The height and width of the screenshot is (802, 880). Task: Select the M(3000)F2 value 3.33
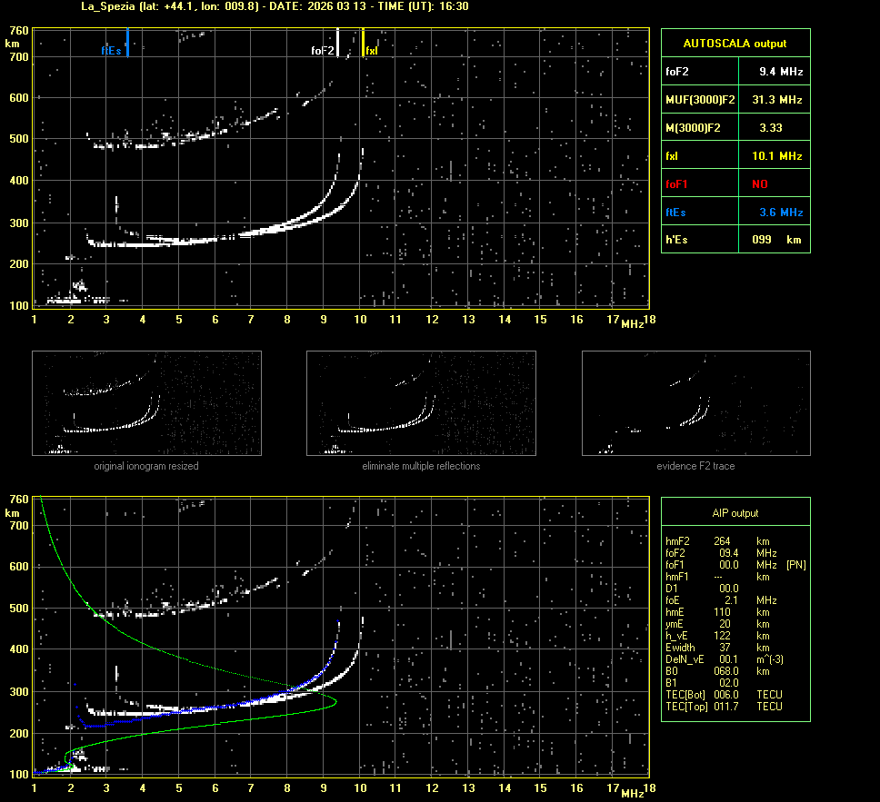pos(771,128)
